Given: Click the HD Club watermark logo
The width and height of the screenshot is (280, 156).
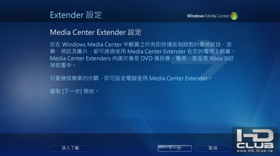Looking at the screenshot, I should point(255,140).
